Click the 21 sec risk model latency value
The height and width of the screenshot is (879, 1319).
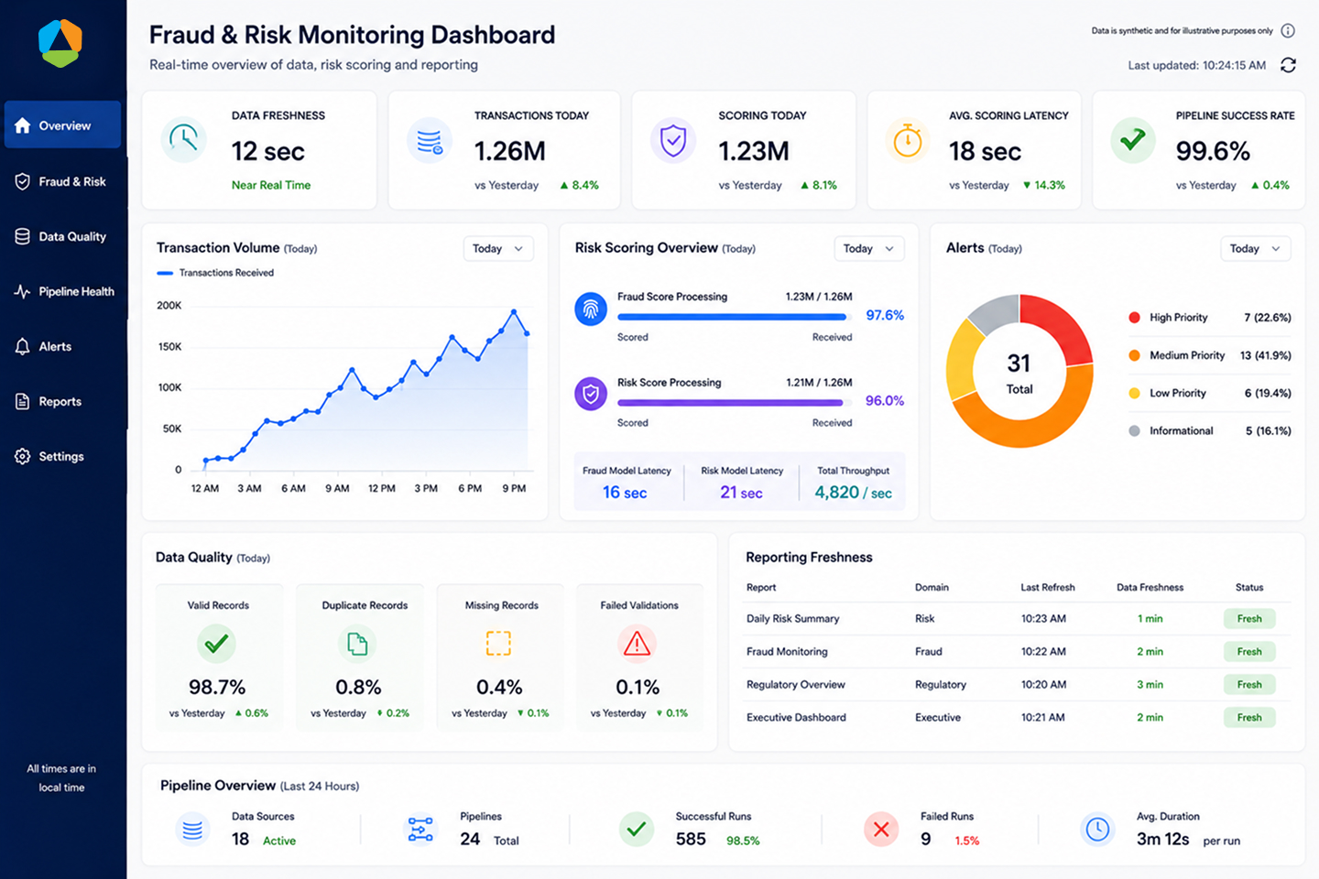click(x=741, y=493)
